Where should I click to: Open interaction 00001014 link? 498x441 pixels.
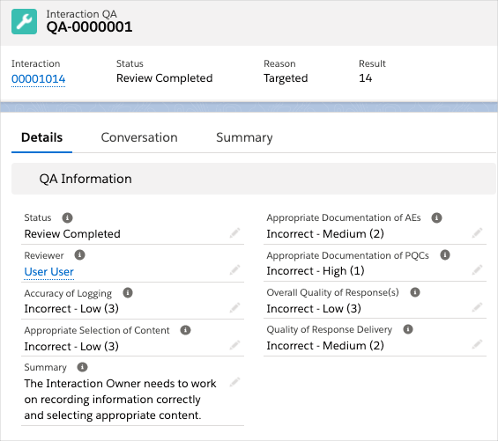pos(39,78)
